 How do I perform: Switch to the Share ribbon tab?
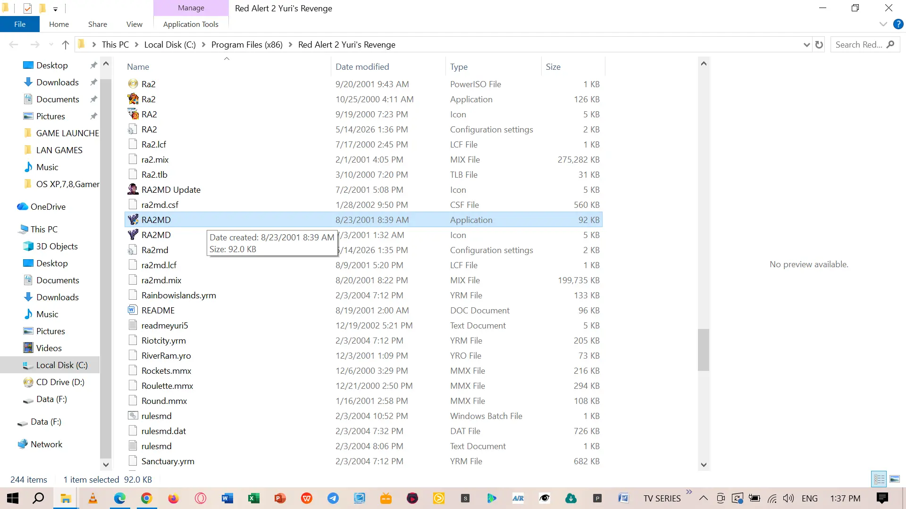pos(98,24)
